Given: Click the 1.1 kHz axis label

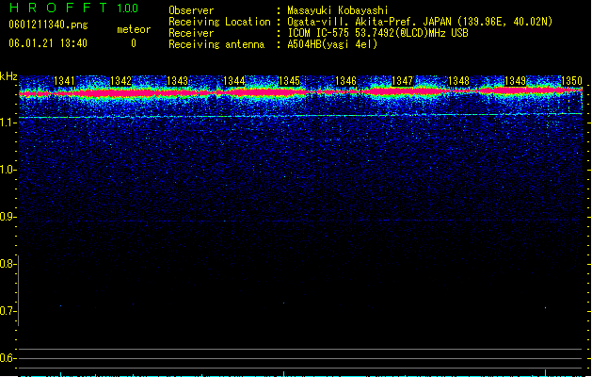Looking at the screenshot, I should click(7, 123).
